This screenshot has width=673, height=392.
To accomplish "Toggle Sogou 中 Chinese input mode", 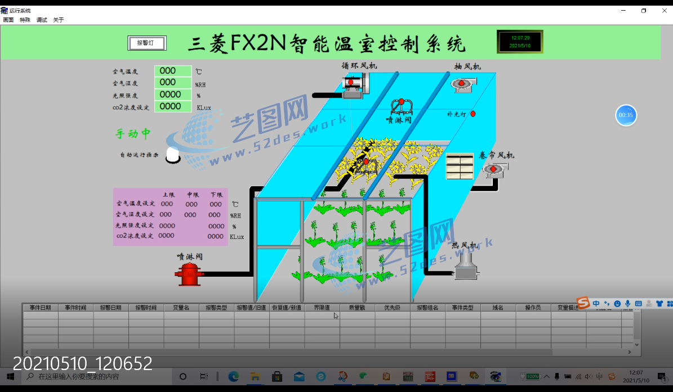I will click(596, 303).
